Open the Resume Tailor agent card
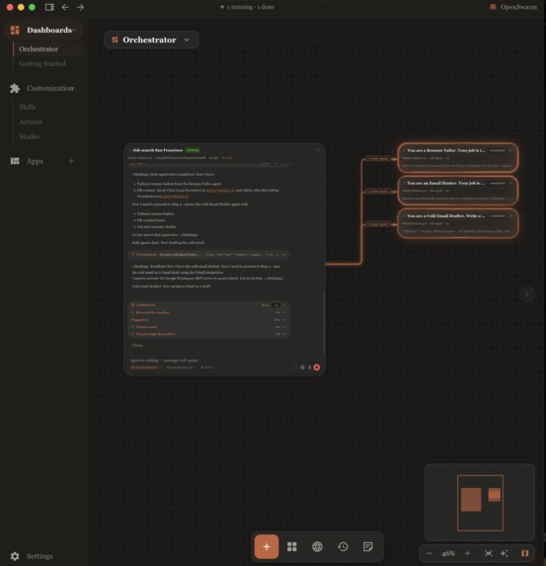546x566 pixels. tap(457, 158)
